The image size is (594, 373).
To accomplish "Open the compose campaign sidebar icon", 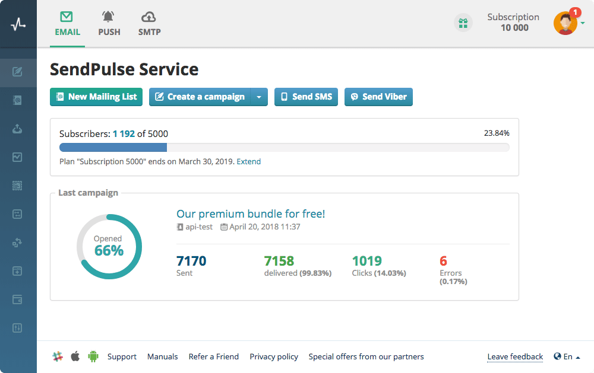I will [x=17, y=72].
